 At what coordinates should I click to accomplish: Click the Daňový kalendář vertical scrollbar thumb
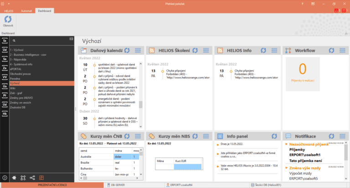(141, 104)
